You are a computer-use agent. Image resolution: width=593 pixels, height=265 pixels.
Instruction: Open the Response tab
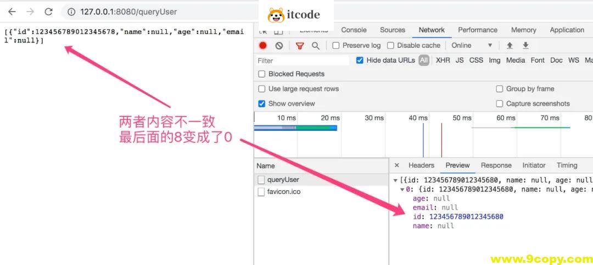pyautogui.click(x=496, y=165)
